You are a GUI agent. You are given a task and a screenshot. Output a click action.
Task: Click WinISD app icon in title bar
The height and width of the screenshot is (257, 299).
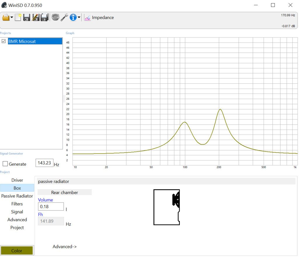click(x=4, y=5)
